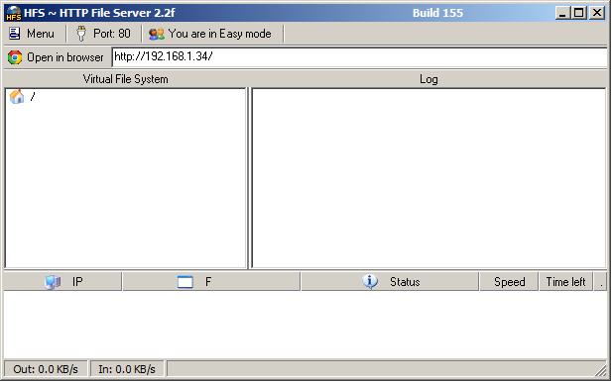This screenshot has height=382, width=612.
Task: Click the Open in browser button
Action: pyautogui.click(x=56, y=57)
